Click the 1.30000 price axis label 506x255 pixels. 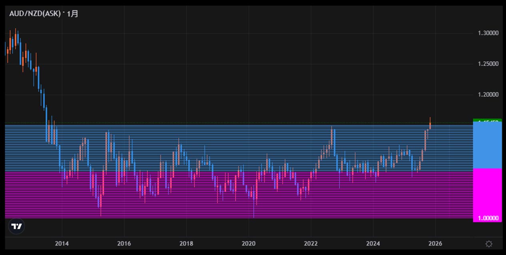pos(488,33)
